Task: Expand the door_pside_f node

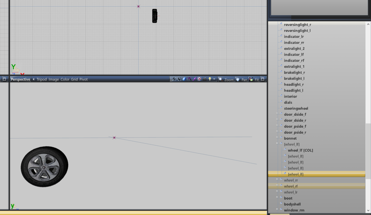Action: [277, 125]
